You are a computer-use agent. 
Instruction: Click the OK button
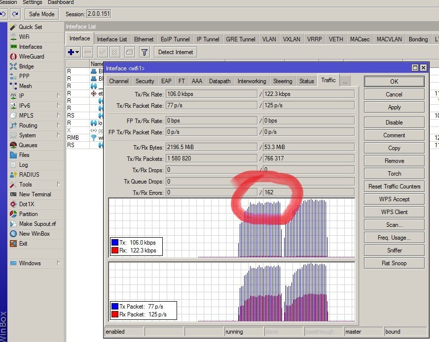click(394, 81)
